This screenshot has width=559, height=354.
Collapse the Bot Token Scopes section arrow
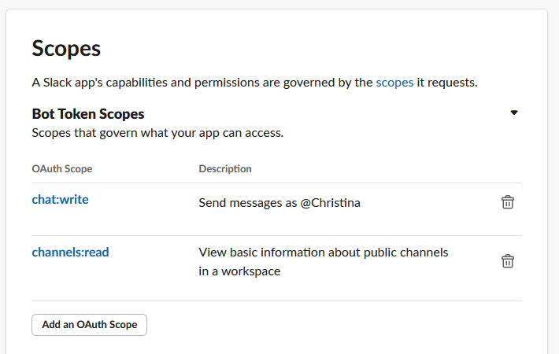point(513,112)
